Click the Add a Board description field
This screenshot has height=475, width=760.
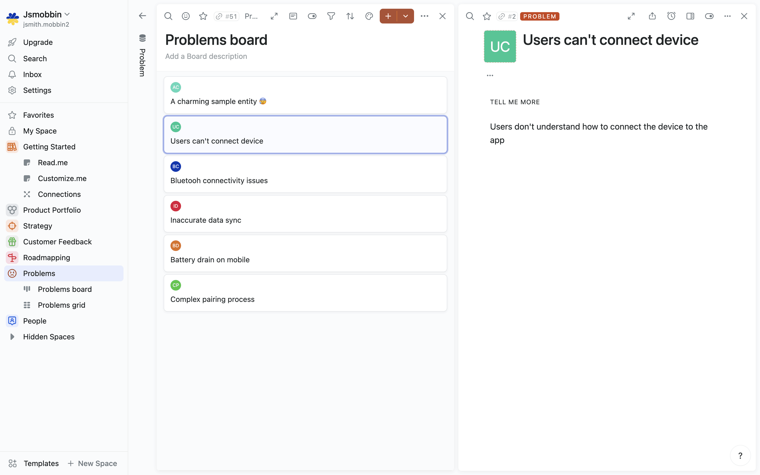pos(206,56)
